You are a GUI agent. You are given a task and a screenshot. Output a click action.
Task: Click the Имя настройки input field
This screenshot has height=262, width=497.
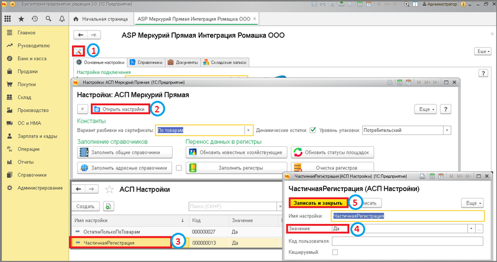pyautogui.click(x=408, y=216)
